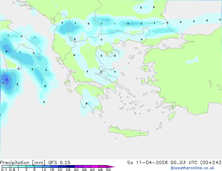Click the 25–30 mm dark navy swatch

[71, 166]
